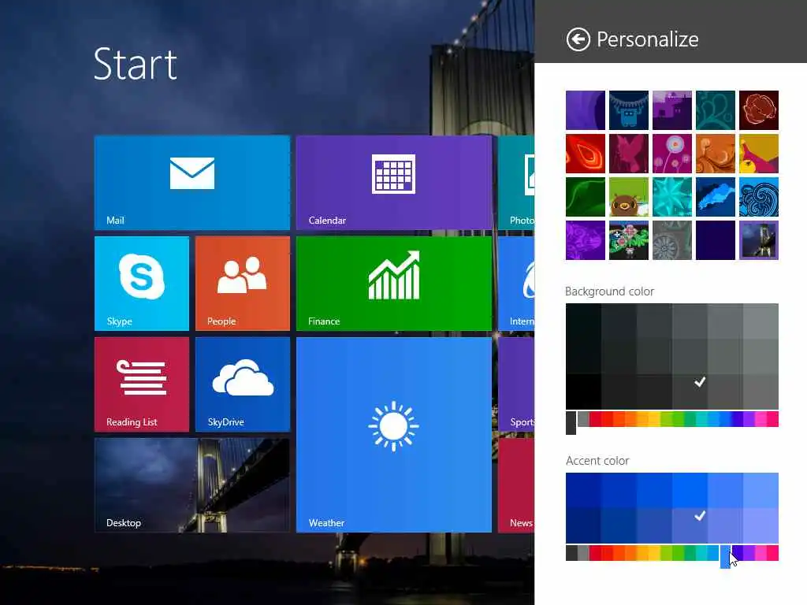Open the Reading List tile
Viewport: 807px width, 605px height.
coord(142,384)
